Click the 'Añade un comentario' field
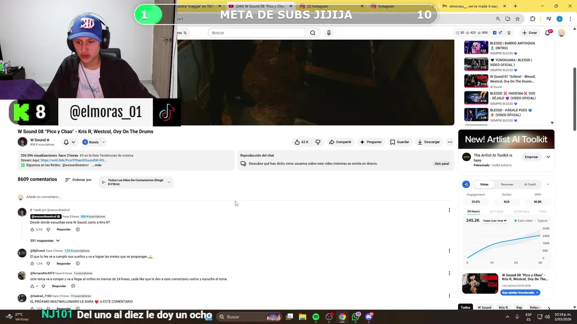This screenshot has width=577, height=324. [239, 197]
